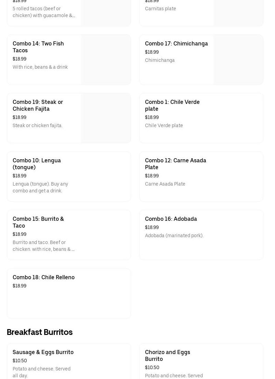
Task: Choose Chorizo and Eggs Burrito title
Action: [167, 355]
